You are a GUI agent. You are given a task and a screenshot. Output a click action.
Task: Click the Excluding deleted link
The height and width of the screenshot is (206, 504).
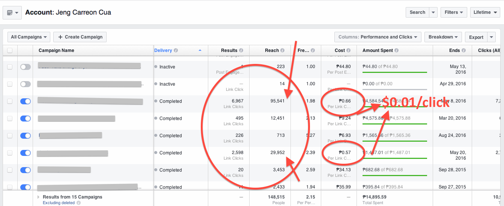[59, 203]
